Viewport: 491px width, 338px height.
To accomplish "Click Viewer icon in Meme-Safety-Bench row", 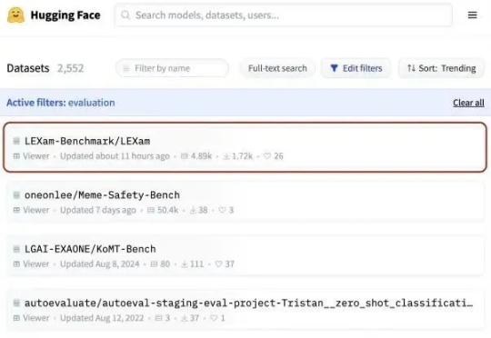I will tap(16, 210).
